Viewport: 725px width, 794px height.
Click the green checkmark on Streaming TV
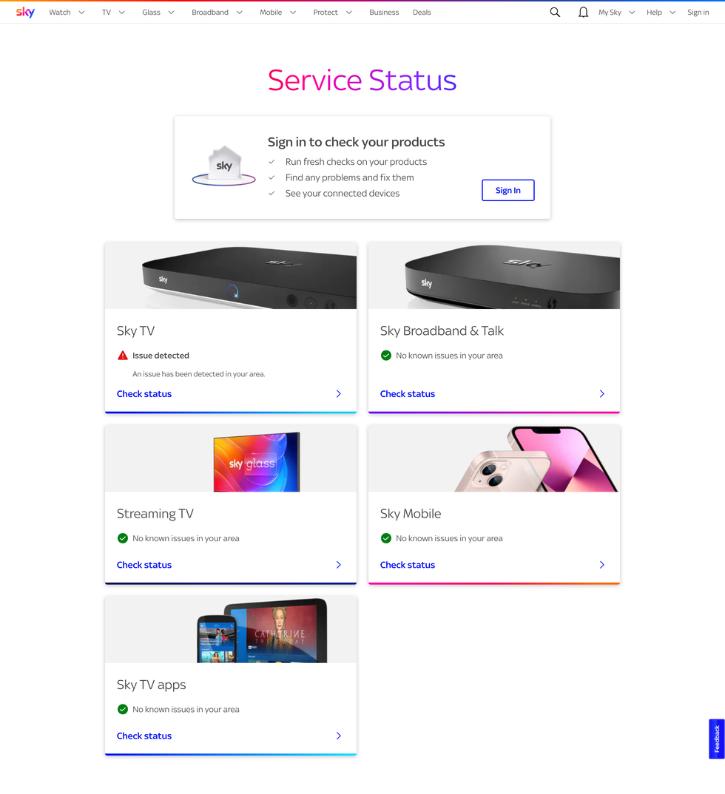point(123,538)
